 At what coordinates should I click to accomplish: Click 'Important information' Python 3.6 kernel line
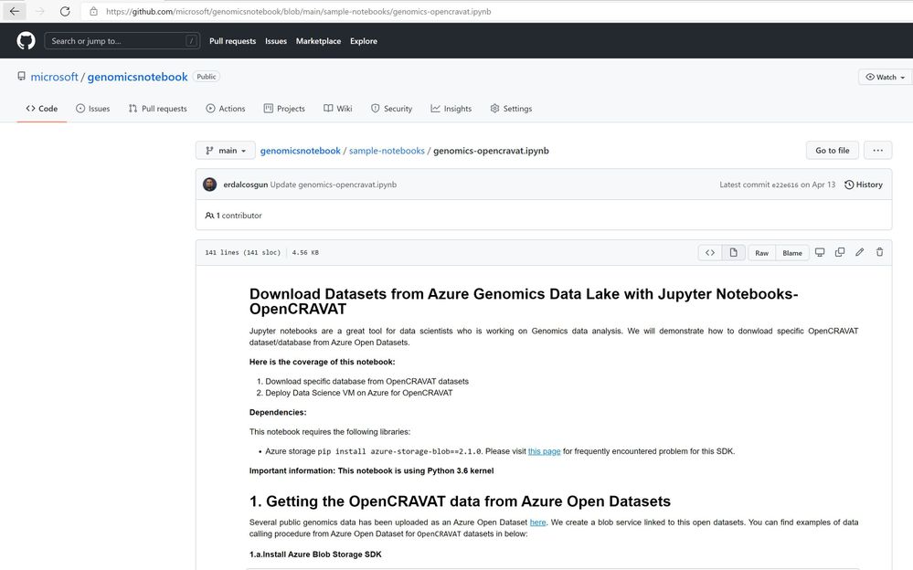point(371,470)
